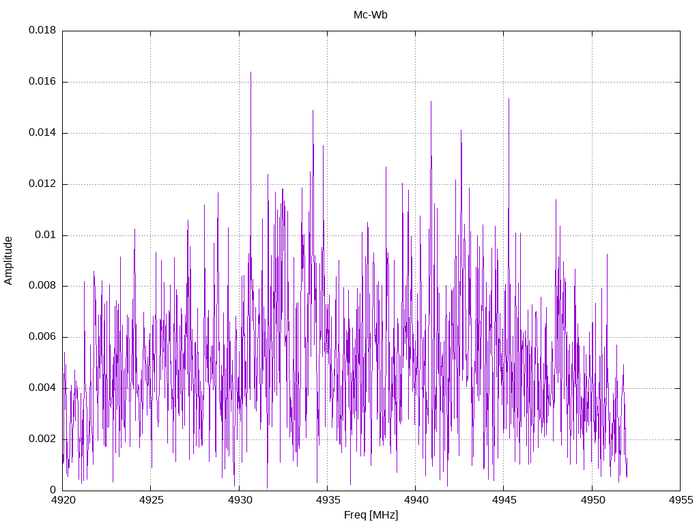
Task: Click the Freq [MHz] x-axis label
Action: (371, 515)
